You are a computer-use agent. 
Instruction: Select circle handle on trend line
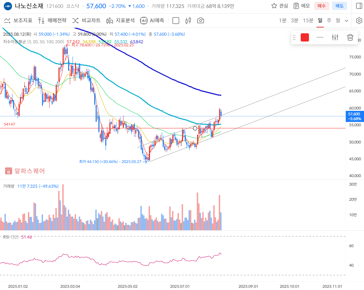[195, 128]
